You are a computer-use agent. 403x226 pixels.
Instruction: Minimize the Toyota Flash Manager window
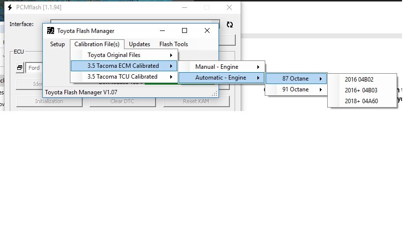tap(162, 30)
